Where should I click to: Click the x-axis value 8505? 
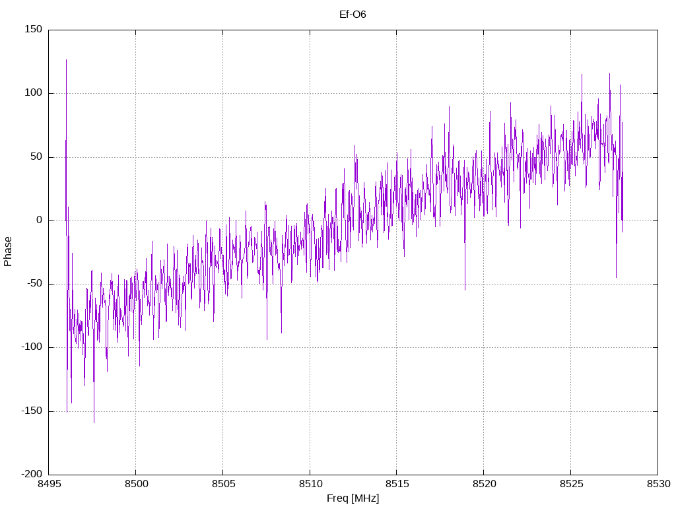click(x=223, y=484)
